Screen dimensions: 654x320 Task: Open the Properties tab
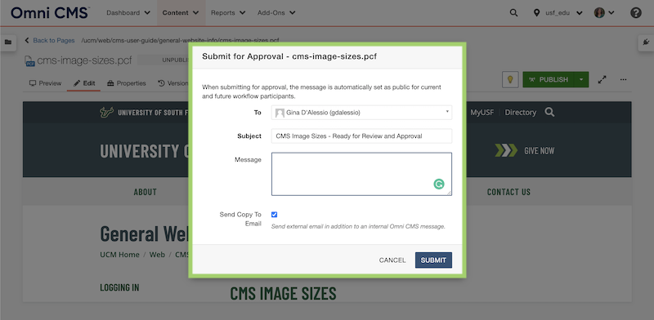tap(127, 83)
